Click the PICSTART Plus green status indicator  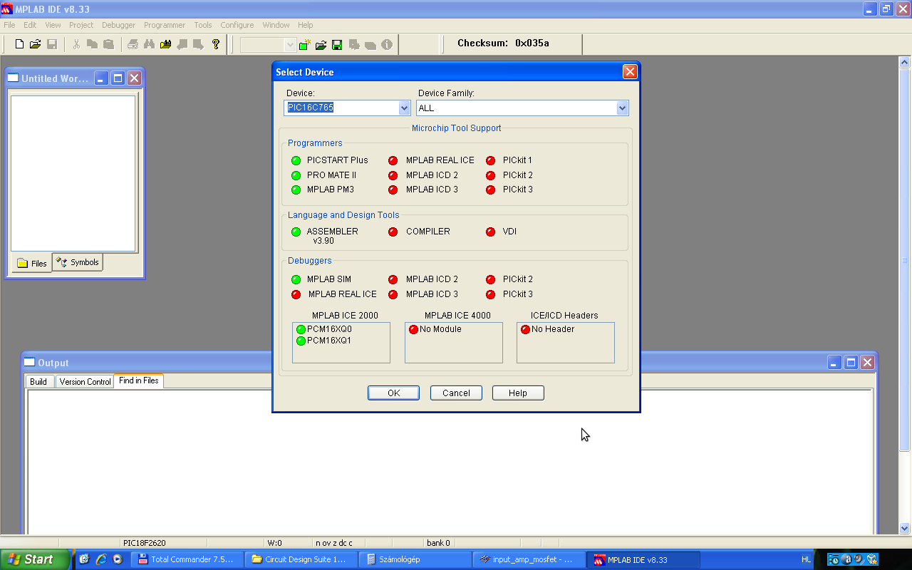296,160
